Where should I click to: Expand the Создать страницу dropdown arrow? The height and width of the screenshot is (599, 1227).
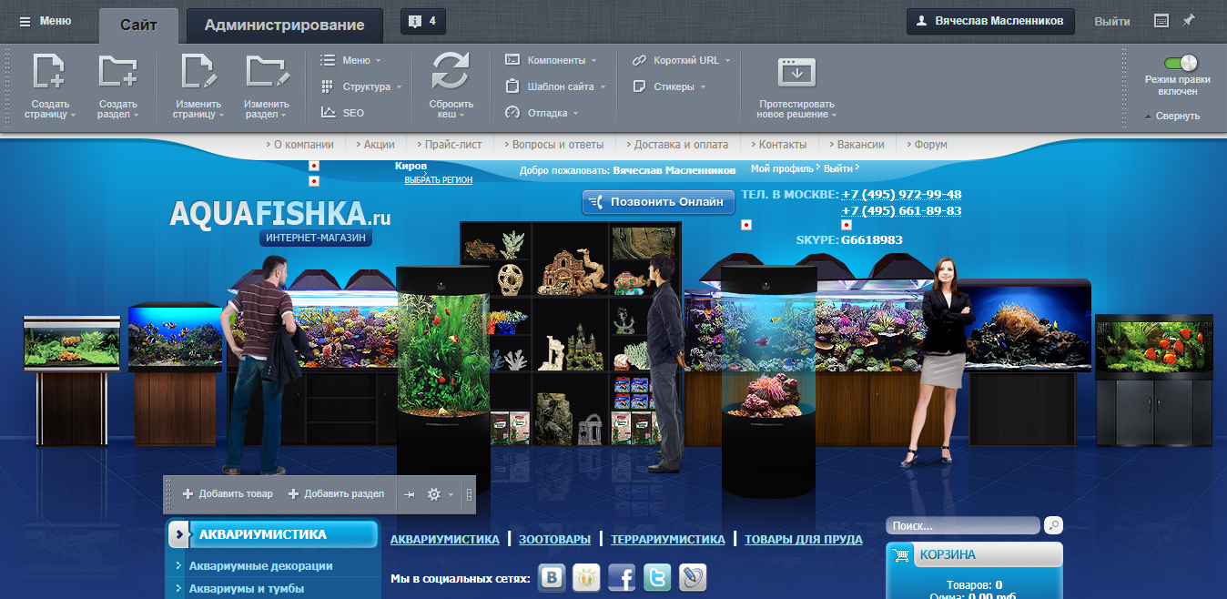click(x=73, y=116)
